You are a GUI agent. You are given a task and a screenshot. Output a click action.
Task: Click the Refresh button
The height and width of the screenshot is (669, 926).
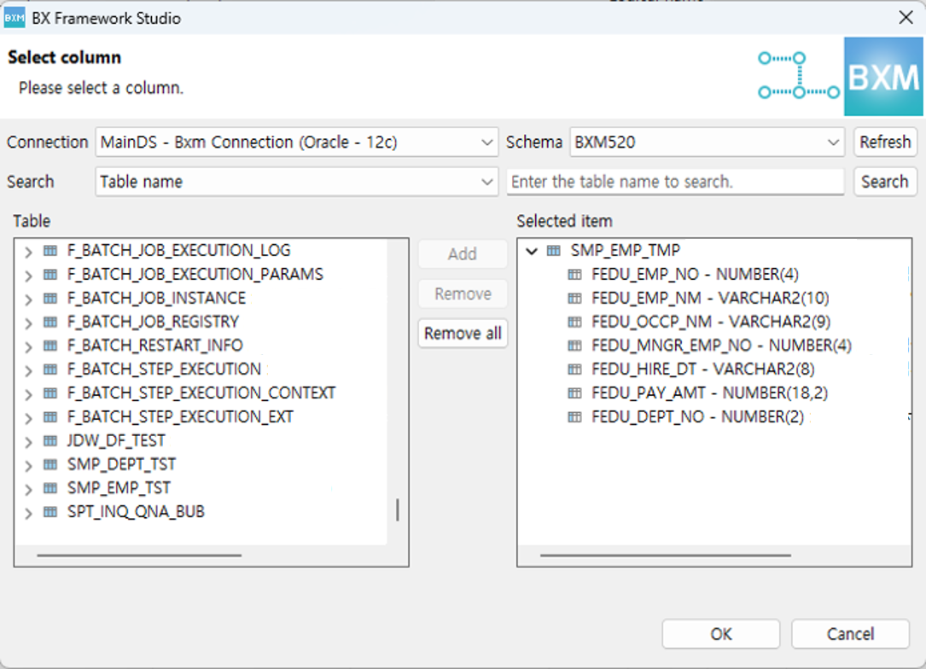(x=885, y=143)
